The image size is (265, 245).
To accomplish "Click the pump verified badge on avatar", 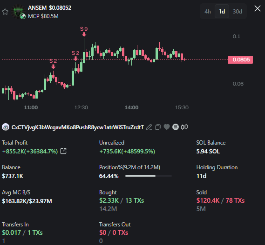I will click(23, 16).
